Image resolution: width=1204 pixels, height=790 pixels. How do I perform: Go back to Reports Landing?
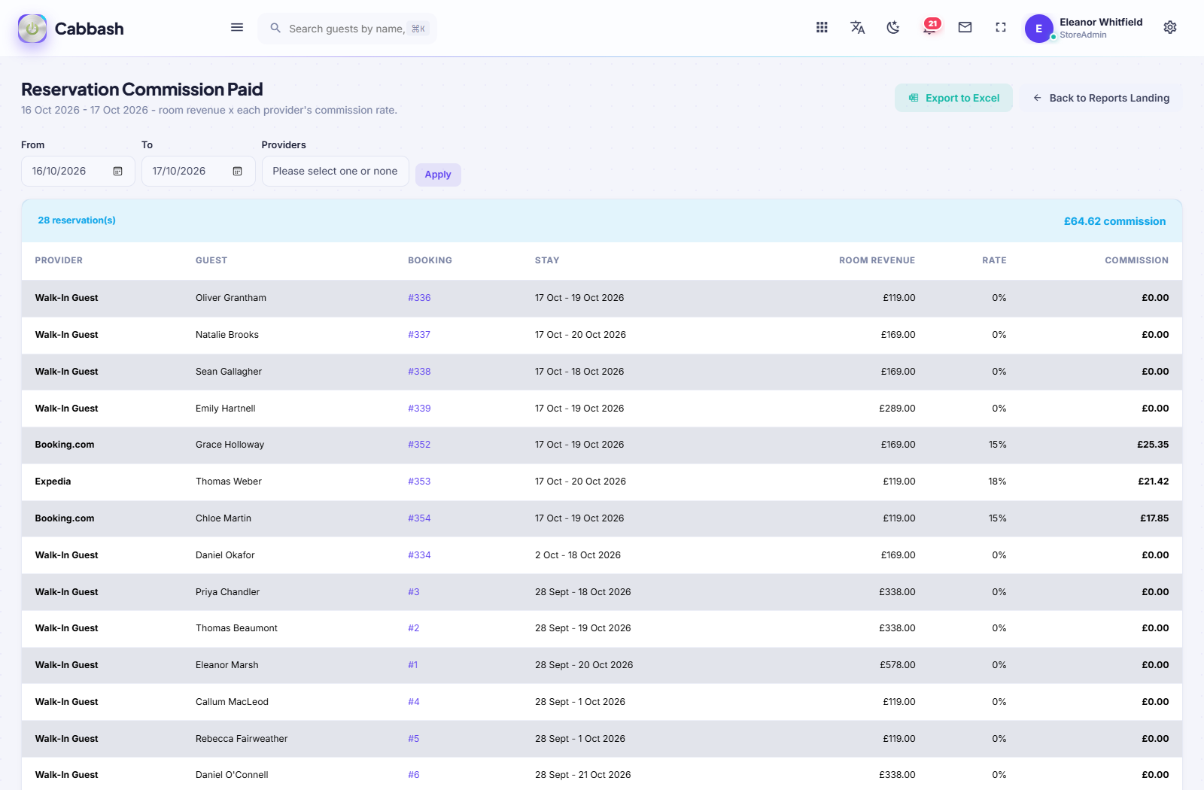pos(1101,98)
